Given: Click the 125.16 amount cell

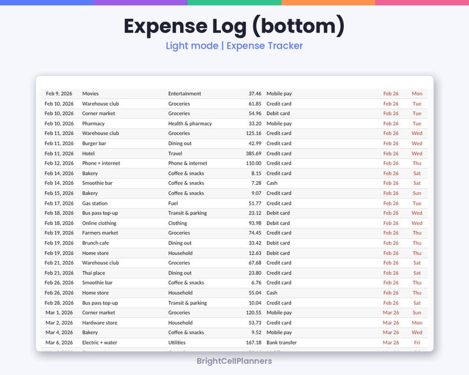Looking at the screenshot, I should 253,133.
